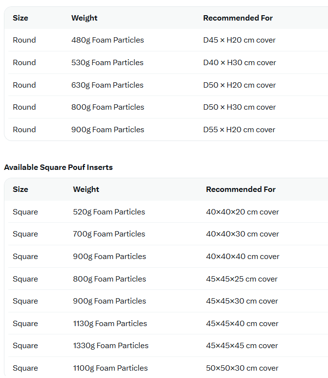Click the D50 × H30 cm cover cell
This screenshot has width=328, height=378.
pos(240,107)
